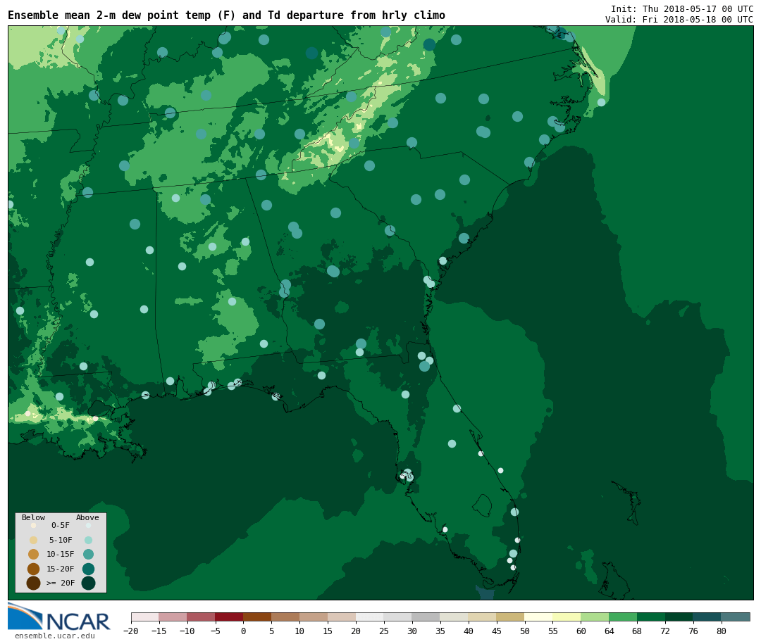
Task: Click the 'Valid: Fri 2018-05-18 00 UTC' text
Action: 679,20
